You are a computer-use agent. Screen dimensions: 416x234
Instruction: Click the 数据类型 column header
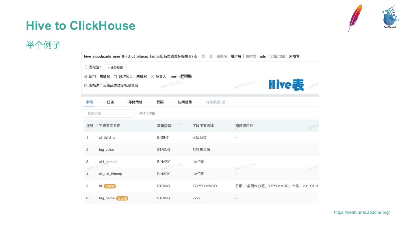164,126
